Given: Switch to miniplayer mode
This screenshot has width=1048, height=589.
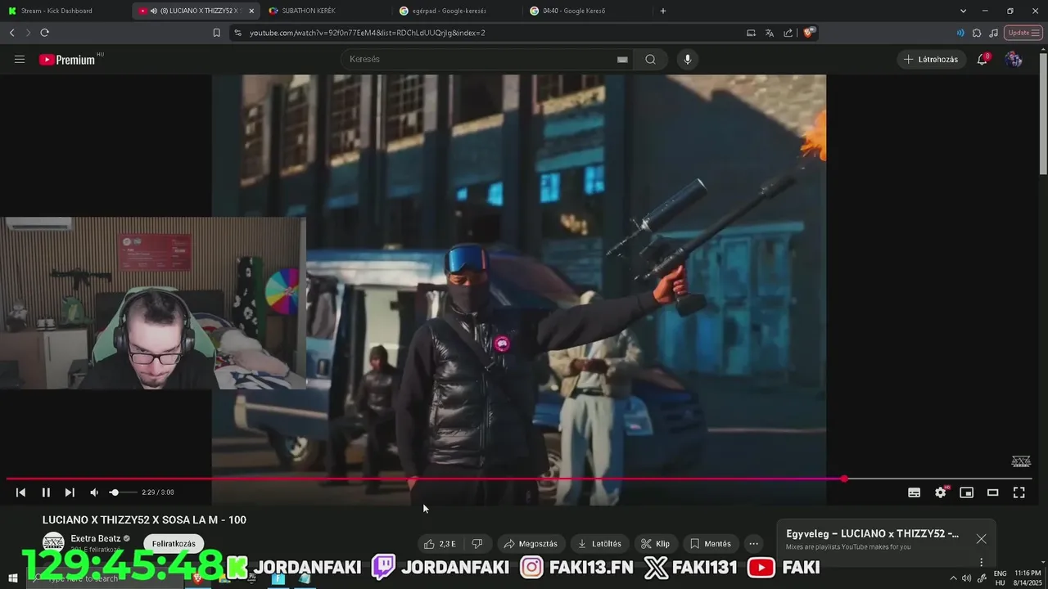Looking at the screenshot, I should (967, 492).
